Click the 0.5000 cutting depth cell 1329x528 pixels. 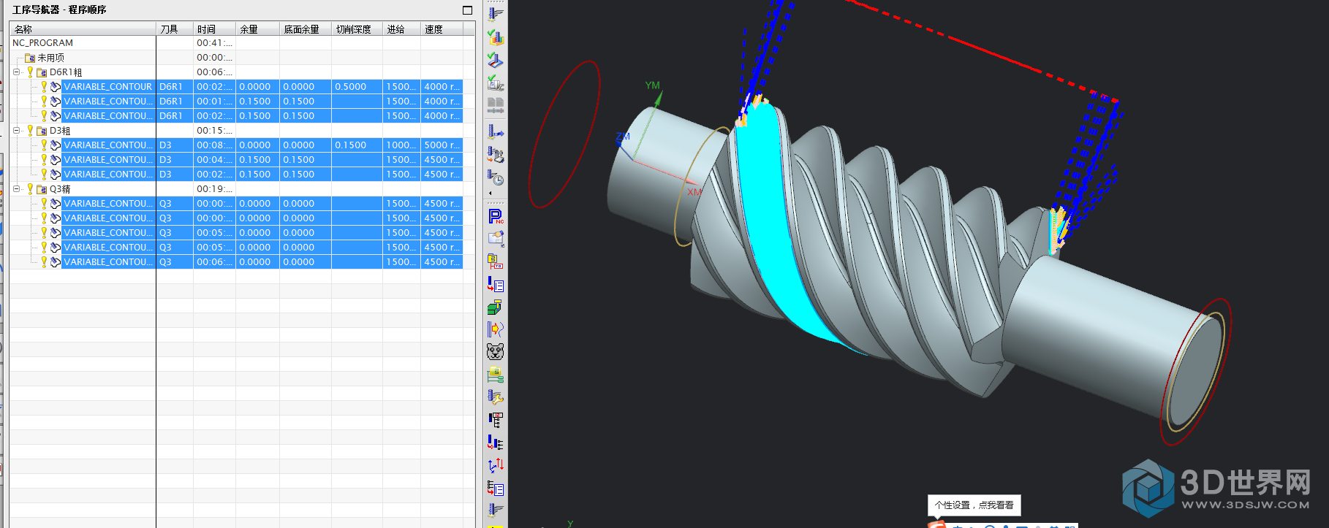(357, 87)
